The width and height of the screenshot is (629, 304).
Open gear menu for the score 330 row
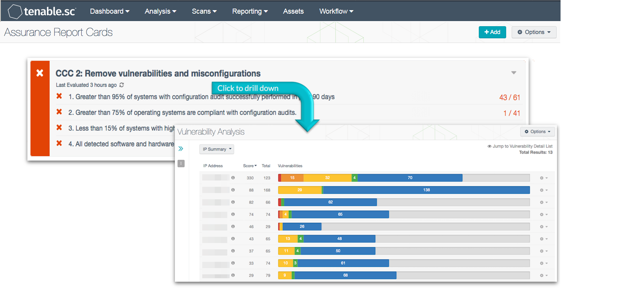tap(543, 178)
